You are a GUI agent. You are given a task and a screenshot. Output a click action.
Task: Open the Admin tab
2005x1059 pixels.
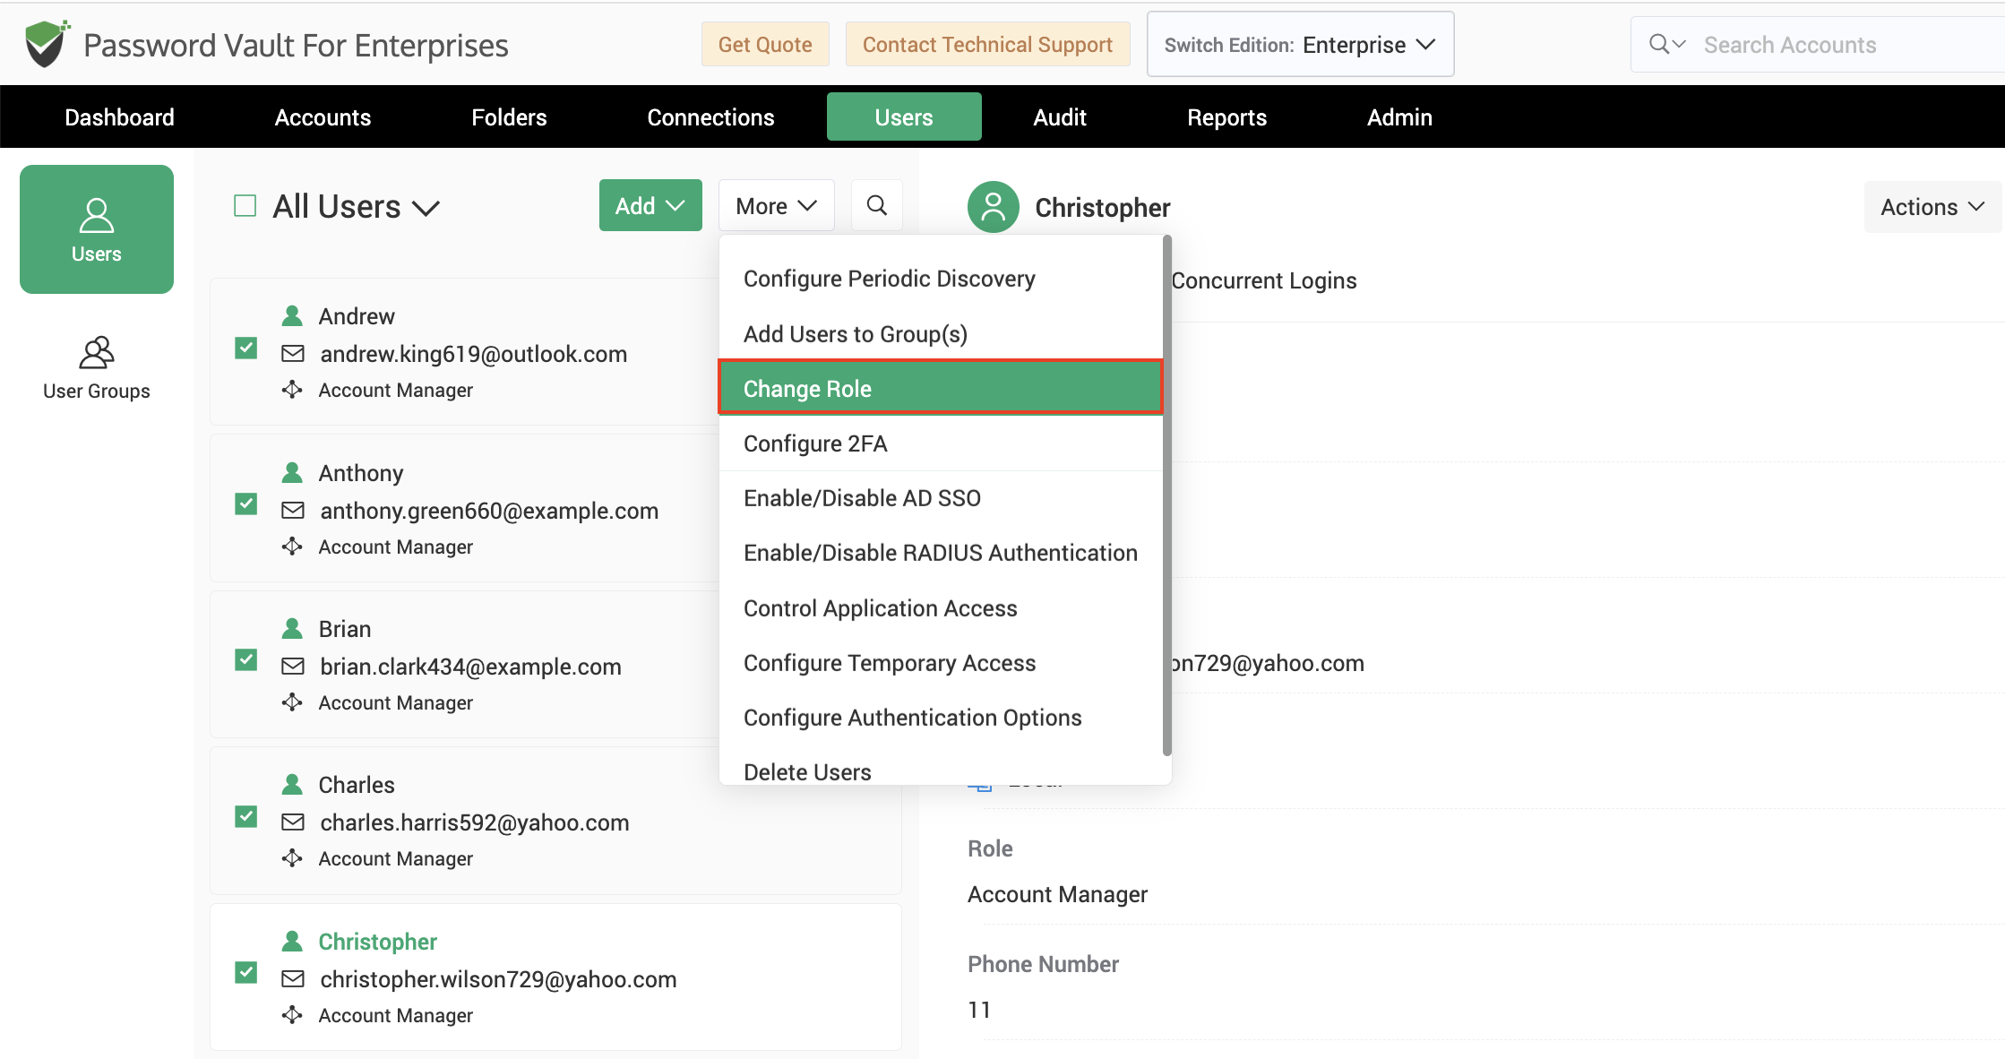coord(1399,117)
